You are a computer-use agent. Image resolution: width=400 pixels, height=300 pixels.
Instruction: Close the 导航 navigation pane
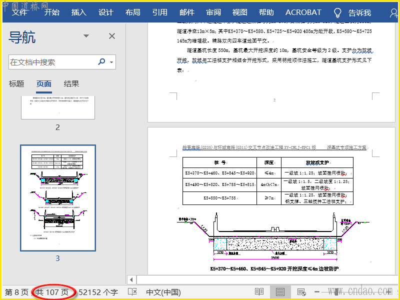(x=111, y=36)
